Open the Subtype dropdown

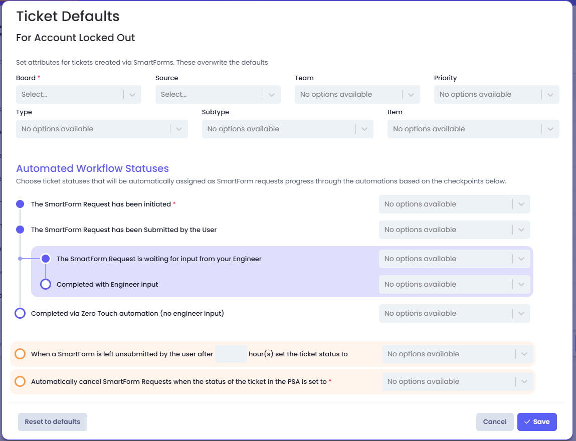point(287,129)
